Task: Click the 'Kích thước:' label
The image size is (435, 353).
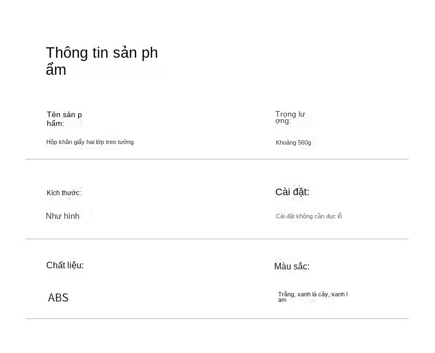Action: coord(64,193)
